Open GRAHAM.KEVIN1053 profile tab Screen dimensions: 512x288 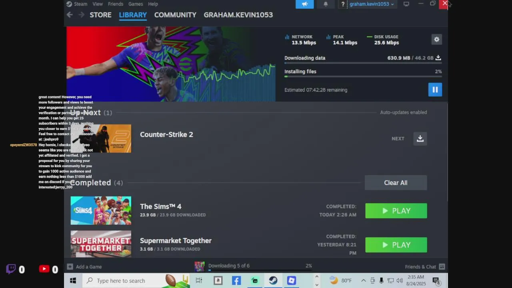pyautogui.click(x=238, y=15)
